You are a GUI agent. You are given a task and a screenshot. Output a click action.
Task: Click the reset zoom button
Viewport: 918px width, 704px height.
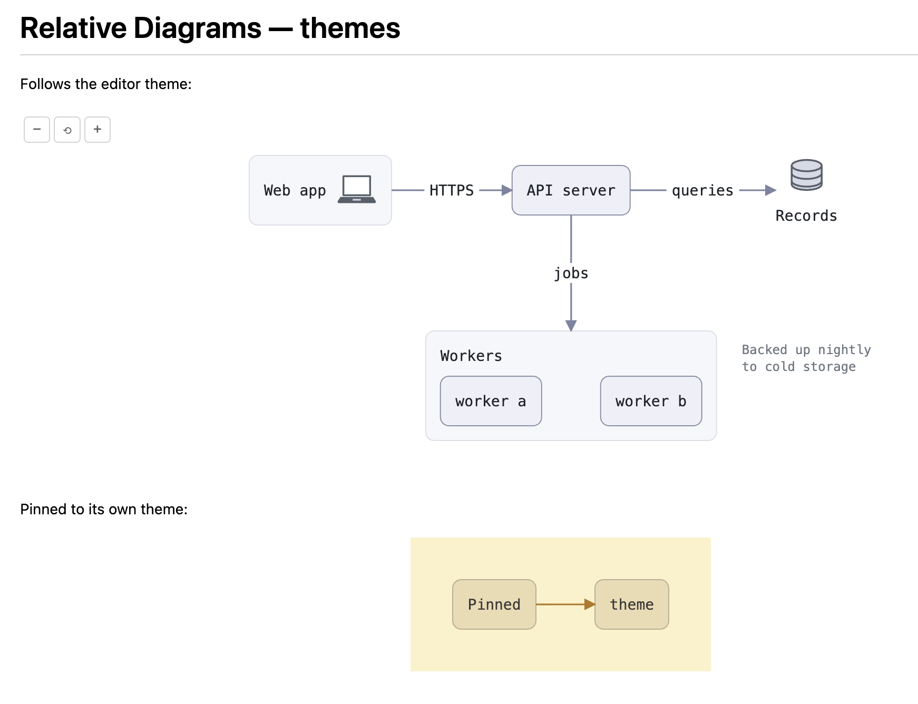(67, 130)
